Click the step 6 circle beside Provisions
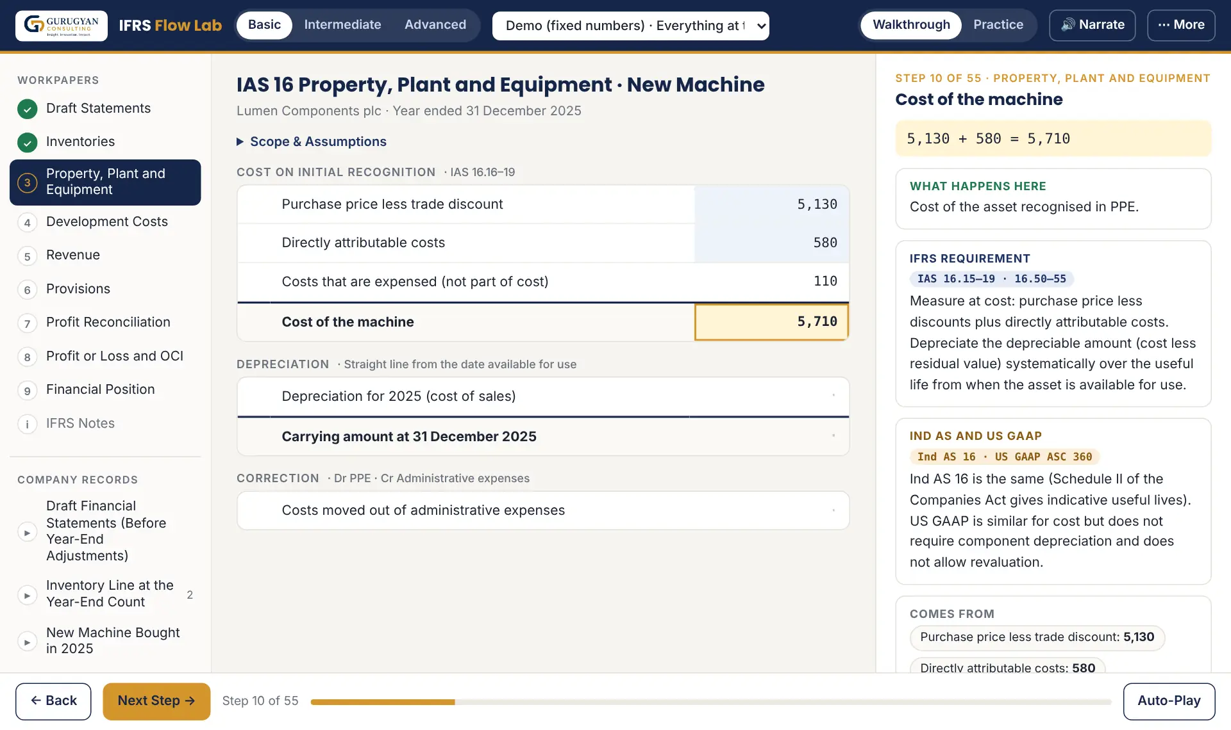This screenshot has width=1231, height=730. coord(27,290)
